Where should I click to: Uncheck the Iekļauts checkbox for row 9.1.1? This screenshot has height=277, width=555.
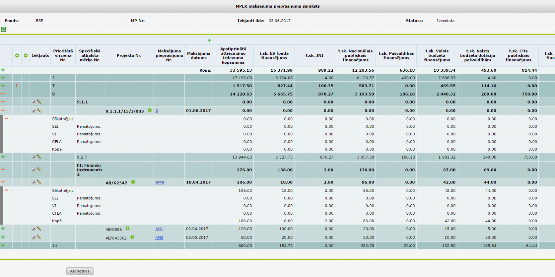[x=34, y=102]
